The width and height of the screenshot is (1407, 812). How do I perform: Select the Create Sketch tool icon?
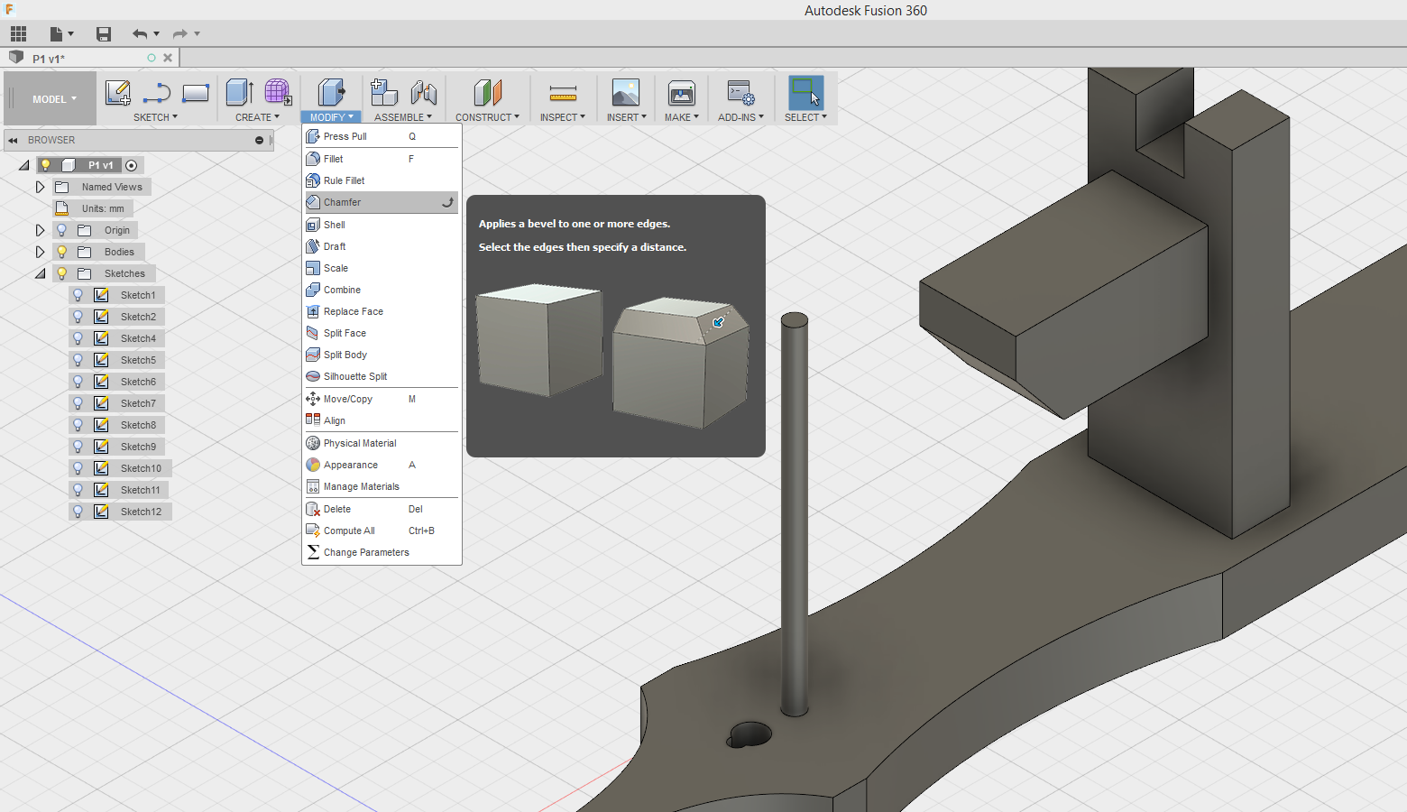(x=118, y=93)
